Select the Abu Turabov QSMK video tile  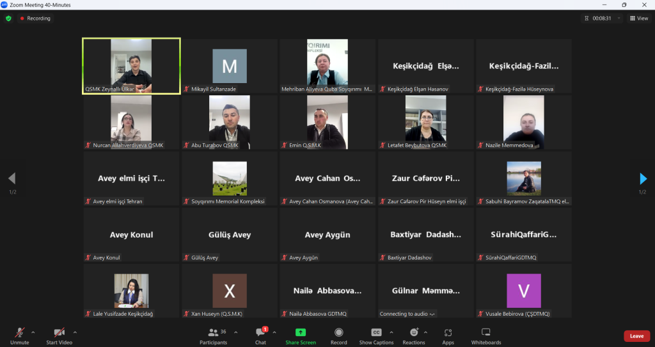[230, 122]
